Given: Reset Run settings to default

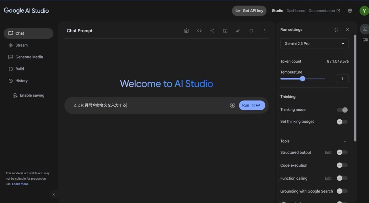Looking at the screenshot, I should pyautogui.click(x=336, y=30).
